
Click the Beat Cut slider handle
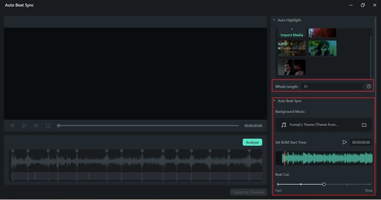coord(324,184)
